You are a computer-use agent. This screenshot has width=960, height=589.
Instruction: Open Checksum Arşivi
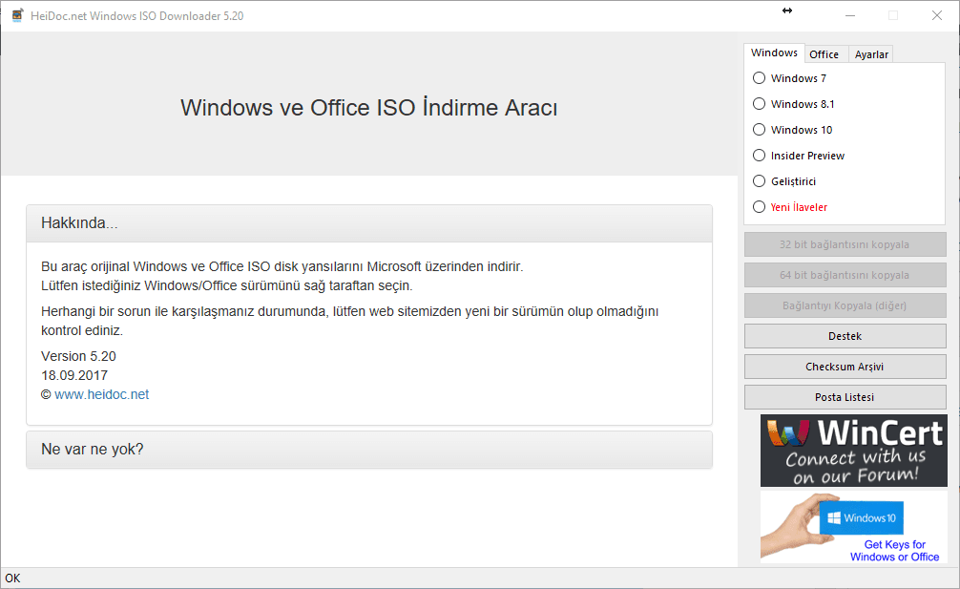(x=845, y=367)
